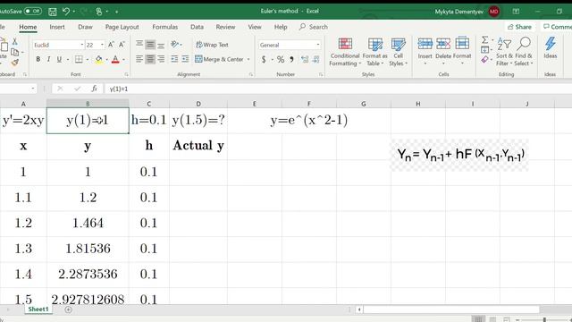Image resolution: width=572 pixels, height=322 pixels.
Task: Toggle AutoSave switch
Action: click(33, 12)
